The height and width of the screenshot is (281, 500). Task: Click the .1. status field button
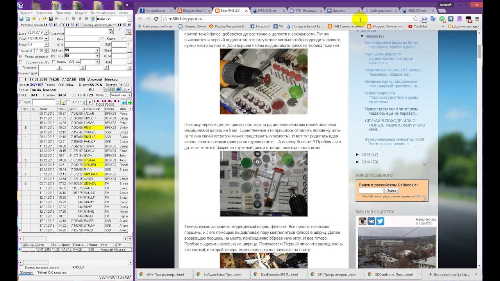(59, 68)
